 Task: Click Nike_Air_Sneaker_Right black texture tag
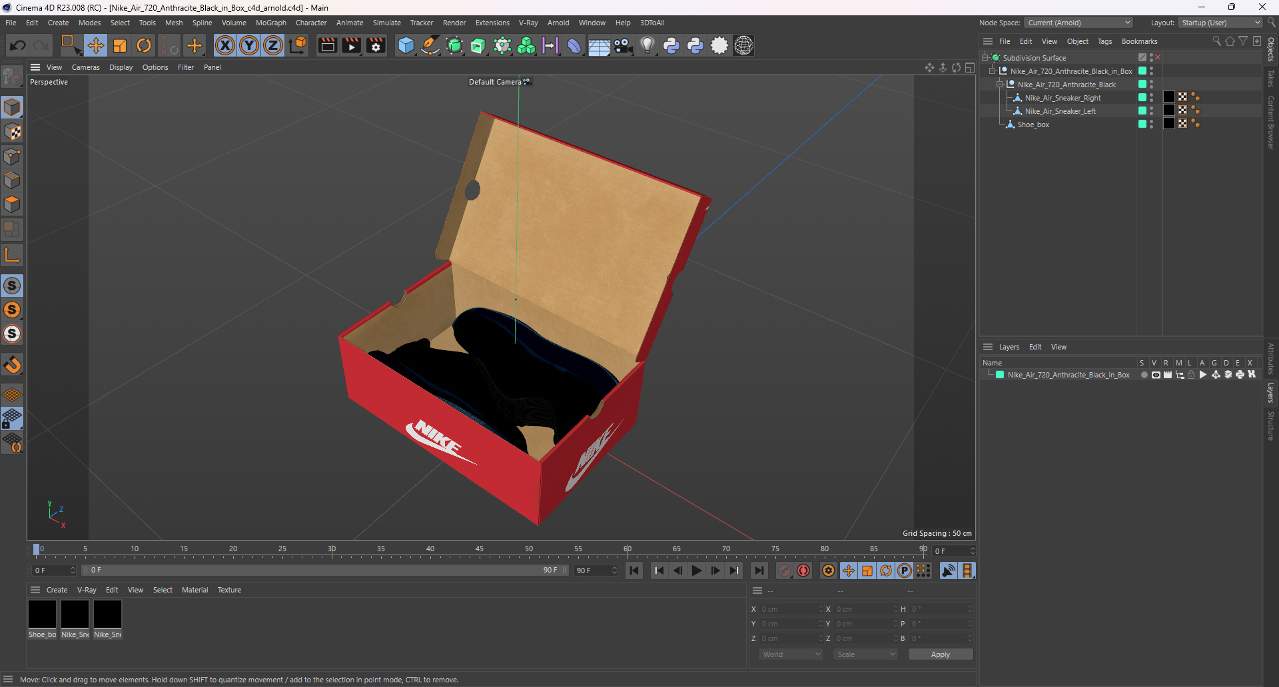[1169, 97]
